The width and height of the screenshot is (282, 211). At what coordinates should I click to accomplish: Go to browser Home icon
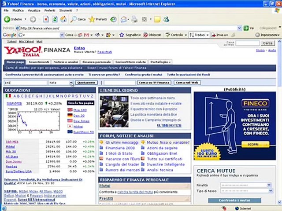click(x=63, y=19)
